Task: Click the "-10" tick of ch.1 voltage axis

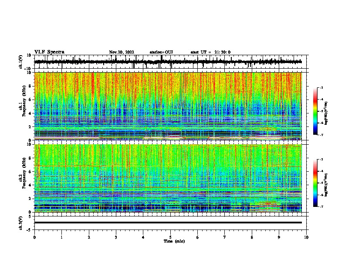Action: click(28, 69)
